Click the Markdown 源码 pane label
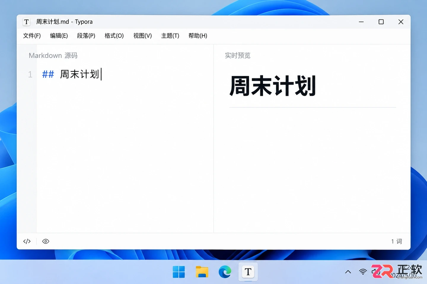427x284 pixels. [x=53, y=56]
